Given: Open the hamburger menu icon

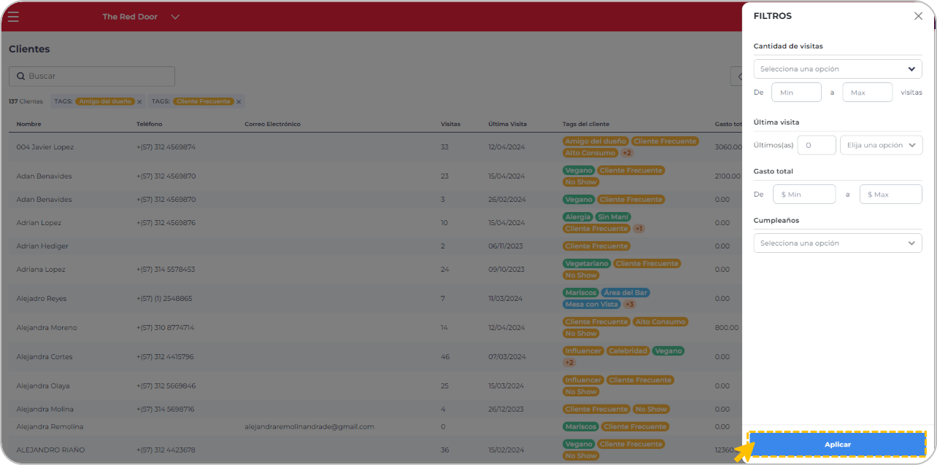Looking at the screenshot, I should [x=13, y=17].
